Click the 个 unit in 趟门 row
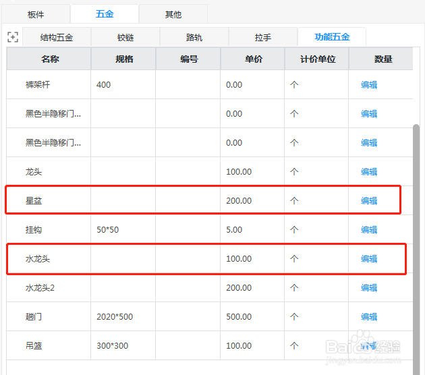The width and height of the screenshot is (425, 375). click(294, 317)
